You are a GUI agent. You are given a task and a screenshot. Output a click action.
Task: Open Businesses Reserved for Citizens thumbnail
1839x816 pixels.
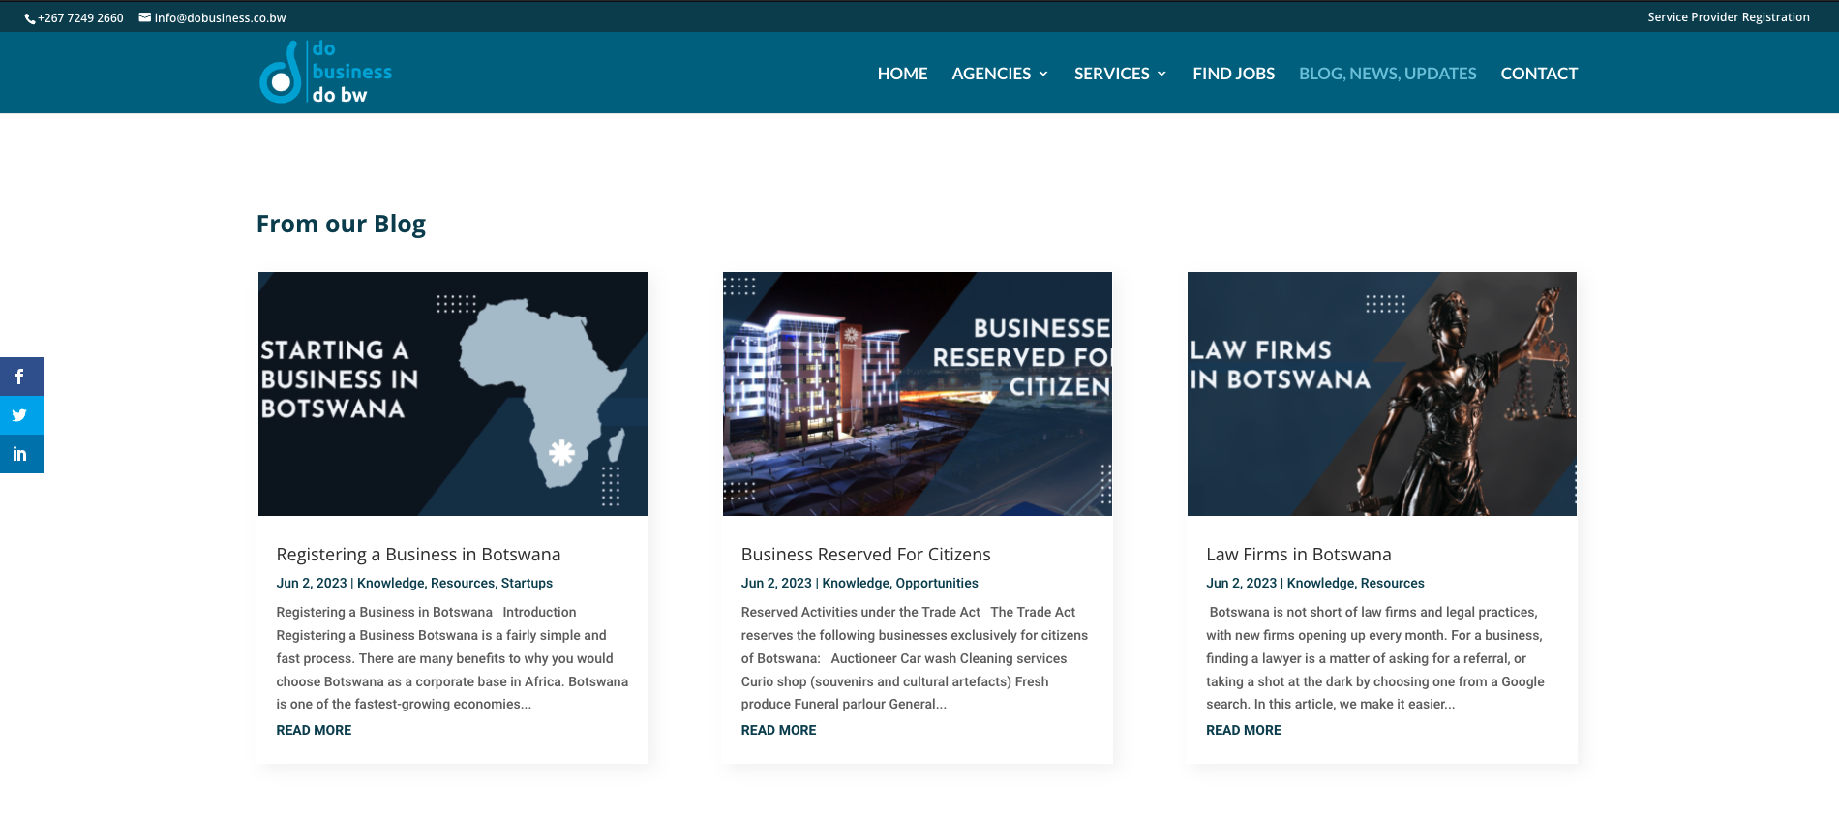click(918, 394)
